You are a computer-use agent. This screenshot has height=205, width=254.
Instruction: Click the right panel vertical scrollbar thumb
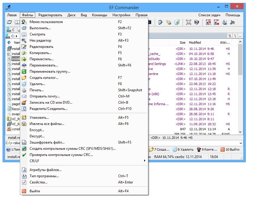[x=240, y=59]
